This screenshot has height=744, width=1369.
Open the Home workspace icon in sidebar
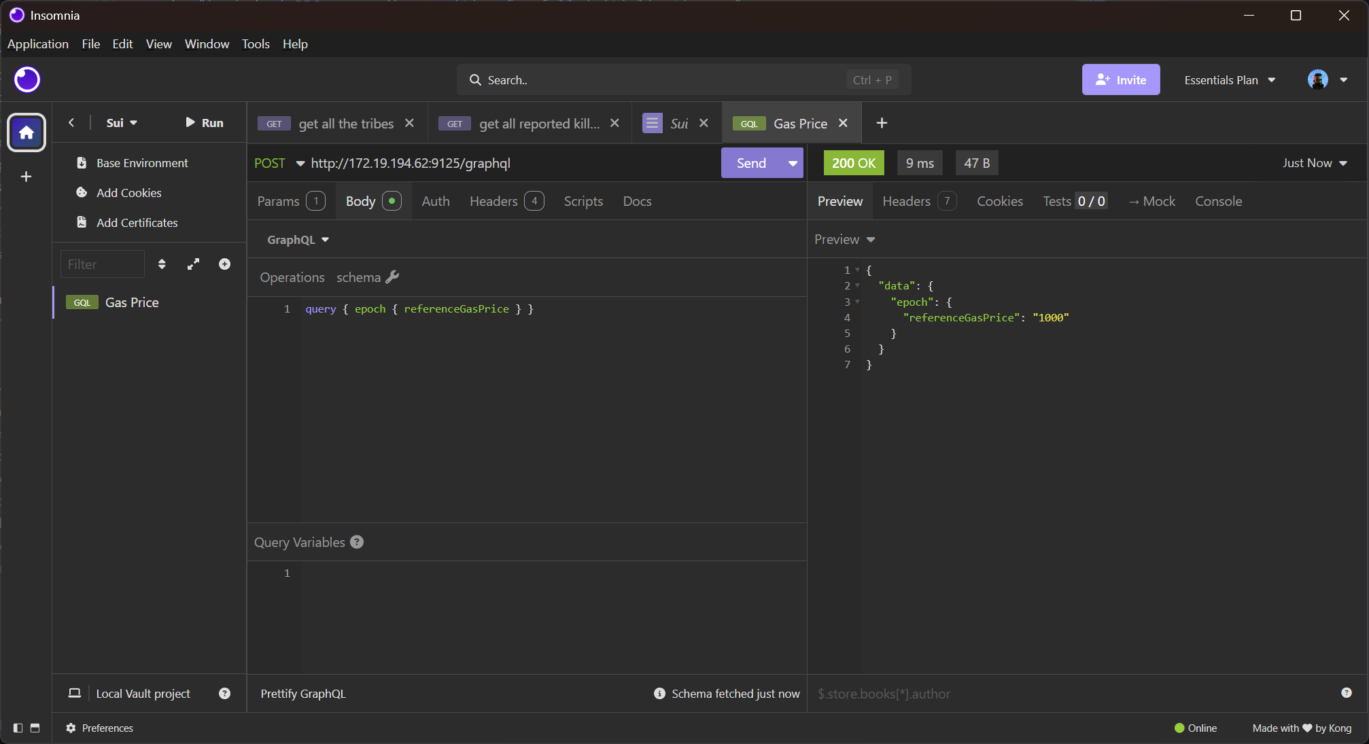click(x=26, y=132)
